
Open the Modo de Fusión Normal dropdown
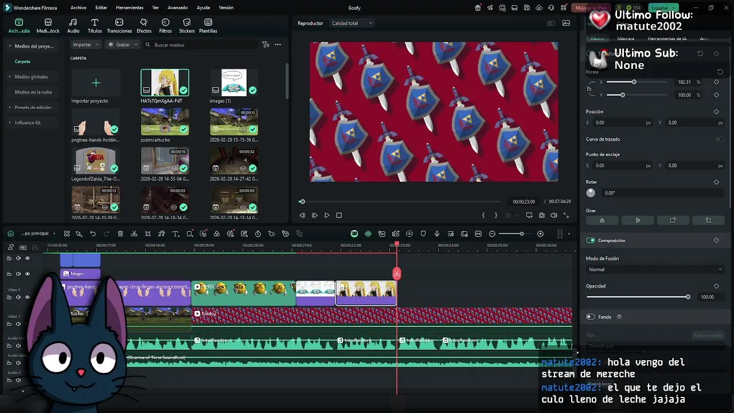pos(655,270)
